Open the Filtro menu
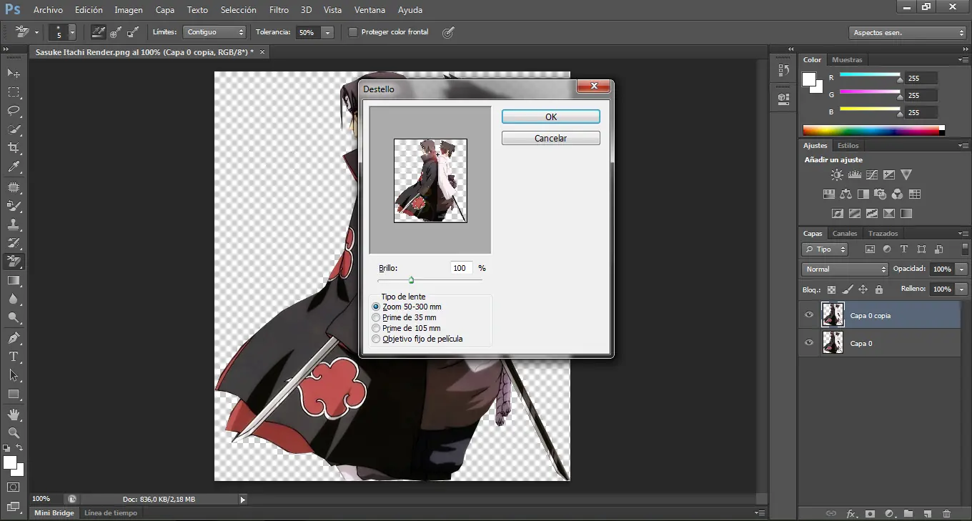The image size is (972, 521). (279, 10)
